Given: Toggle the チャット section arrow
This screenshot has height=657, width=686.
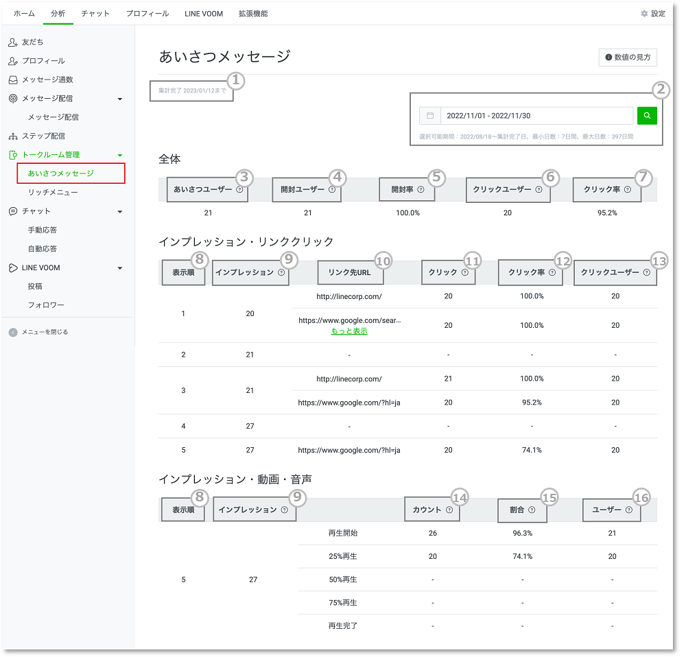Looking at the screenshot, I should pos(120,211).
